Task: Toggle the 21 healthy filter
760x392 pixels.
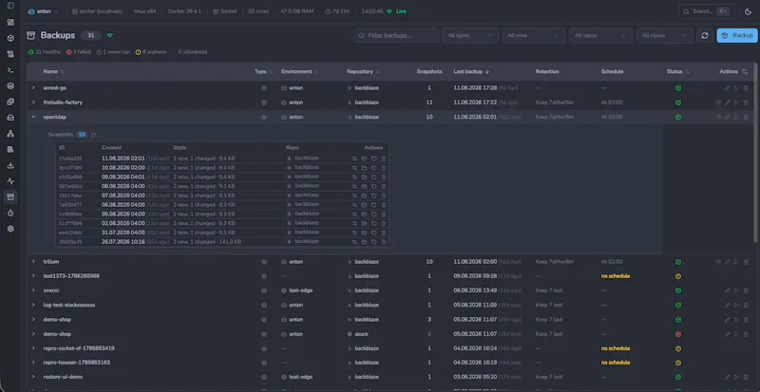Action: pos(45,52)
